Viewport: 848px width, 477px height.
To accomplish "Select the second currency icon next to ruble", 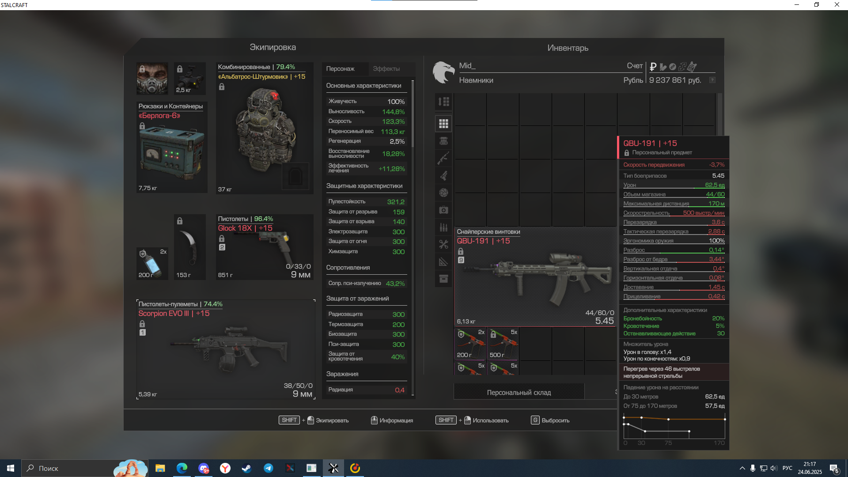I will [x=663, y=67].
